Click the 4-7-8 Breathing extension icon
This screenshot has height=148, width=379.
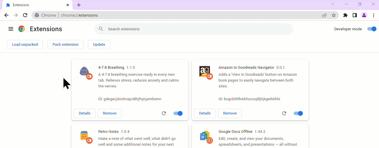tap(85, 72)
